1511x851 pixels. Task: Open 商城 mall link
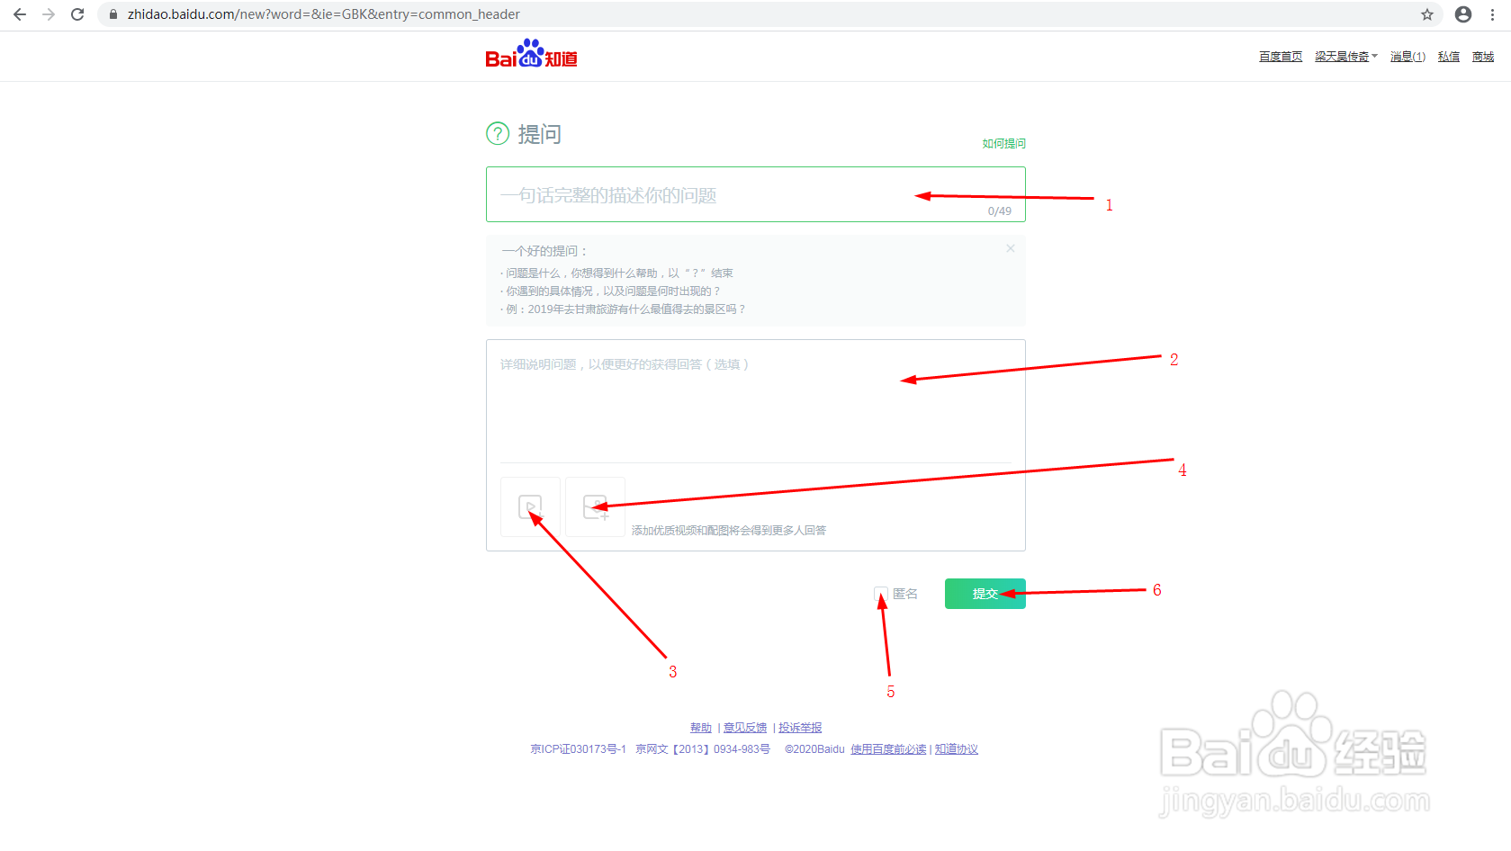coord(1483,57)
